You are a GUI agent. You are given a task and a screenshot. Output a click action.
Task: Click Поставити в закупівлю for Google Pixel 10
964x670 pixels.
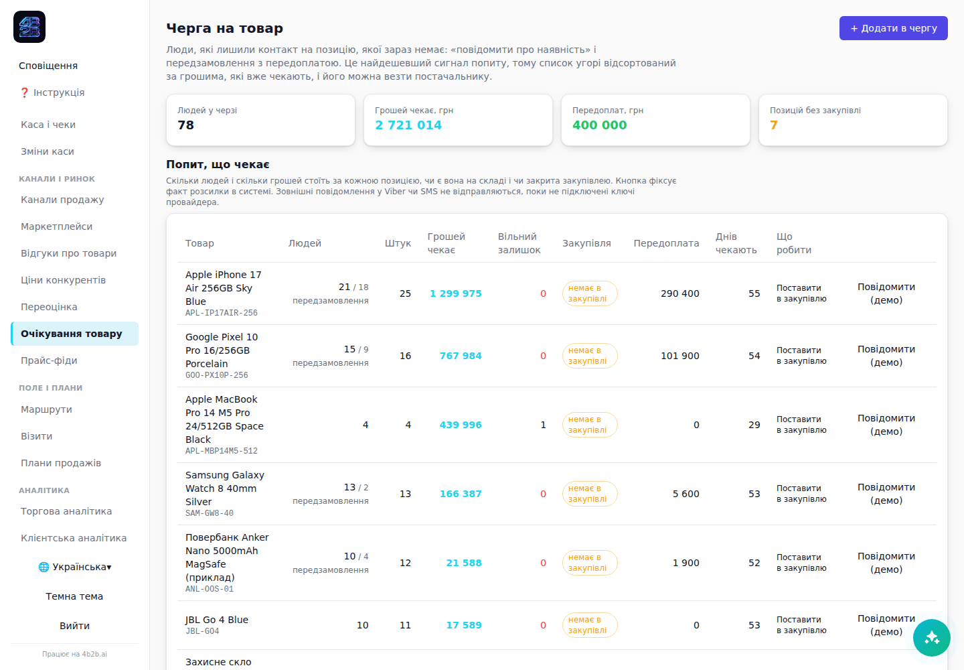click(x=801, y=356)
